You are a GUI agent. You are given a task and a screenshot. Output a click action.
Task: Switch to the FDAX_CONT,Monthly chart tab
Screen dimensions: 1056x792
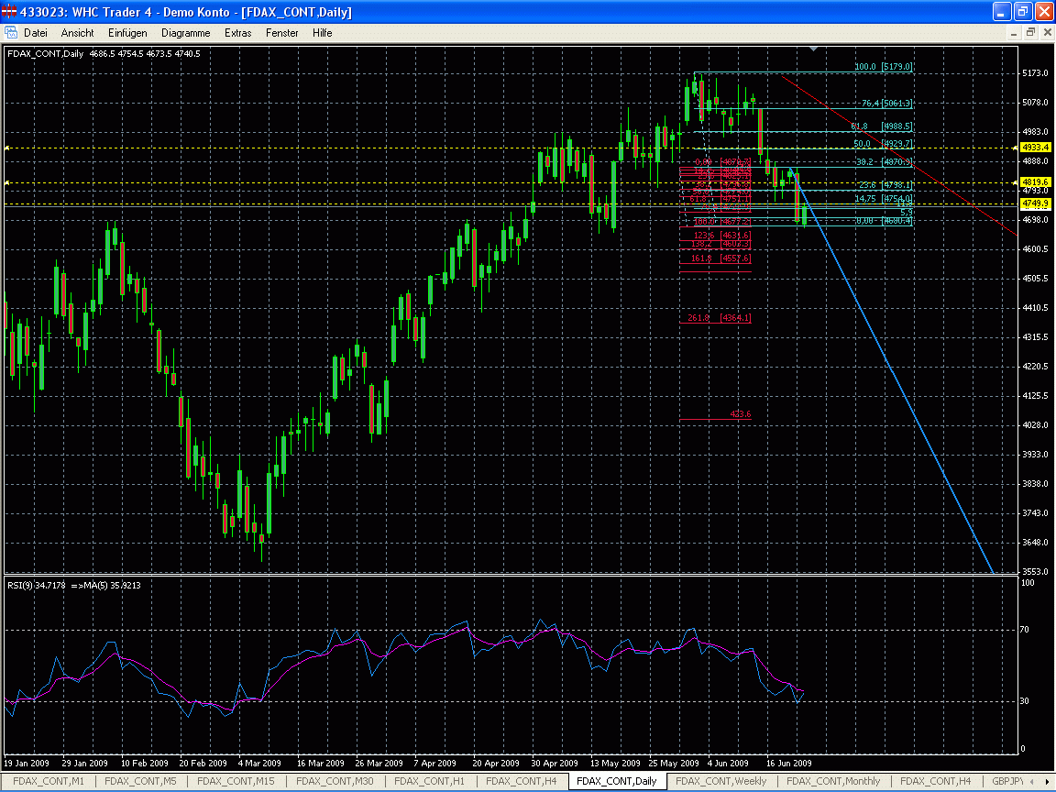pyautogui.click(x=833, y=781)
